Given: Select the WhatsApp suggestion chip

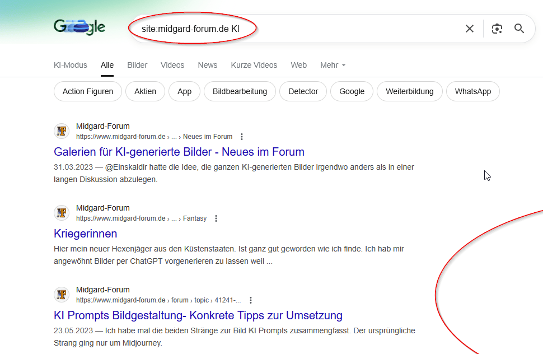Looking at the screenshot, I should 472,91.
